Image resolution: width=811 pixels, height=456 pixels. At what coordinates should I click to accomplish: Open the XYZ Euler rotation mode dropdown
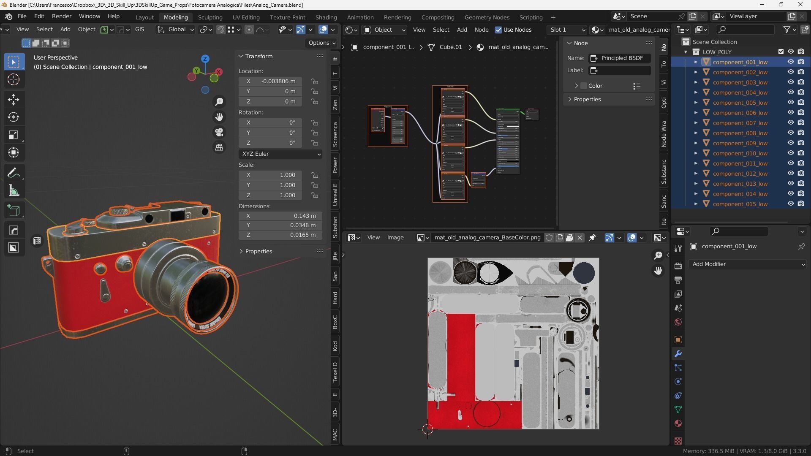click(x=280, y=154)
